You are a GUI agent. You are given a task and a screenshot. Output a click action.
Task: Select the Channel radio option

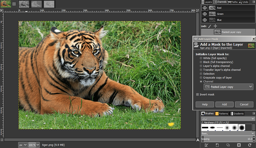click(x=201, y=82)
